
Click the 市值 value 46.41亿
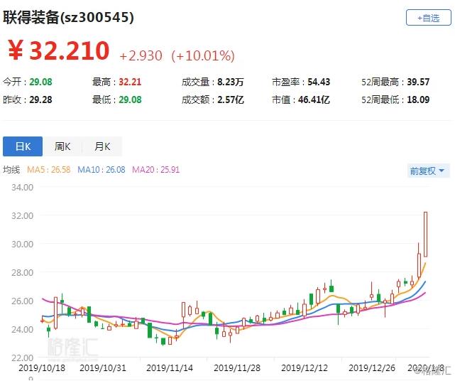point(316,100)
